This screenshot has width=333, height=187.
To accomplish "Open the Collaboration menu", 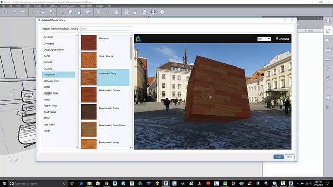I will tap(86, 6).
